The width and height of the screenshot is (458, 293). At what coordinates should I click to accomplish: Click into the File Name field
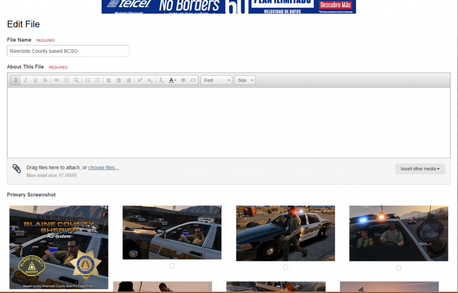pyautogui.click(x=68, y=51)
